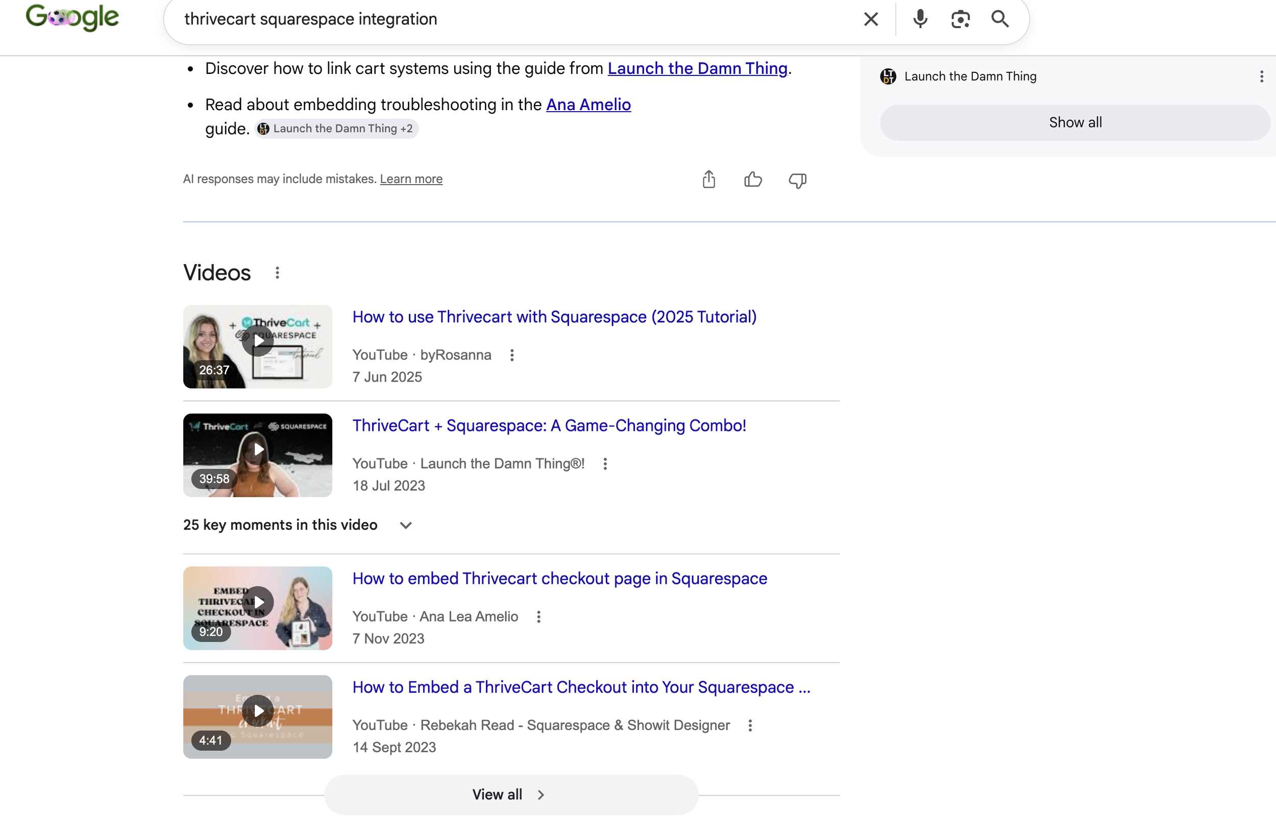
Task: Open the 'Launch the Damn Thing' guide link
Action: point(697,68)
